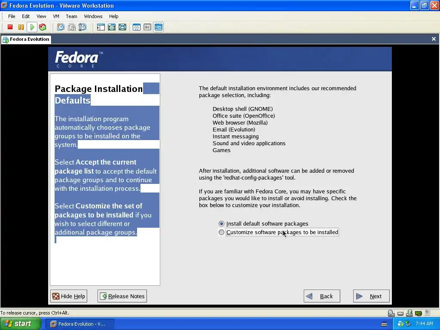440x330 pixels.
Task: Open the View menu
Action: pyautogui.click(x=41, y=16)
